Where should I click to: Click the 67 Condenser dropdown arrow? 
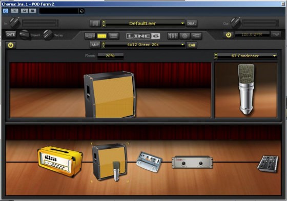coord(274,56)
